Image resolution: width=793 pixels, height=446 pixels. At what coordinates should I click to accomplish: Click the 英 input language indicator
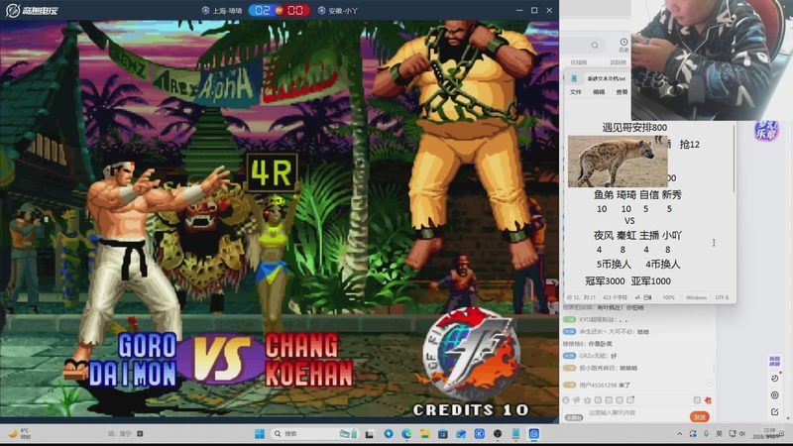tap(720, 434)
